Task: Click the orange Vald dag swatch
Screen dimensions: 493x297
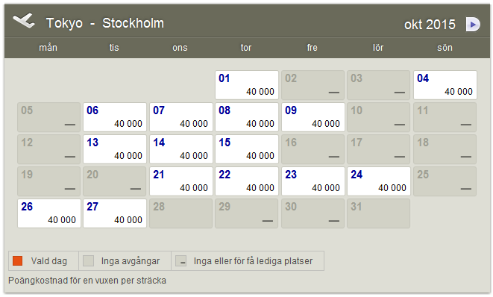Action: tap(18, 261)
